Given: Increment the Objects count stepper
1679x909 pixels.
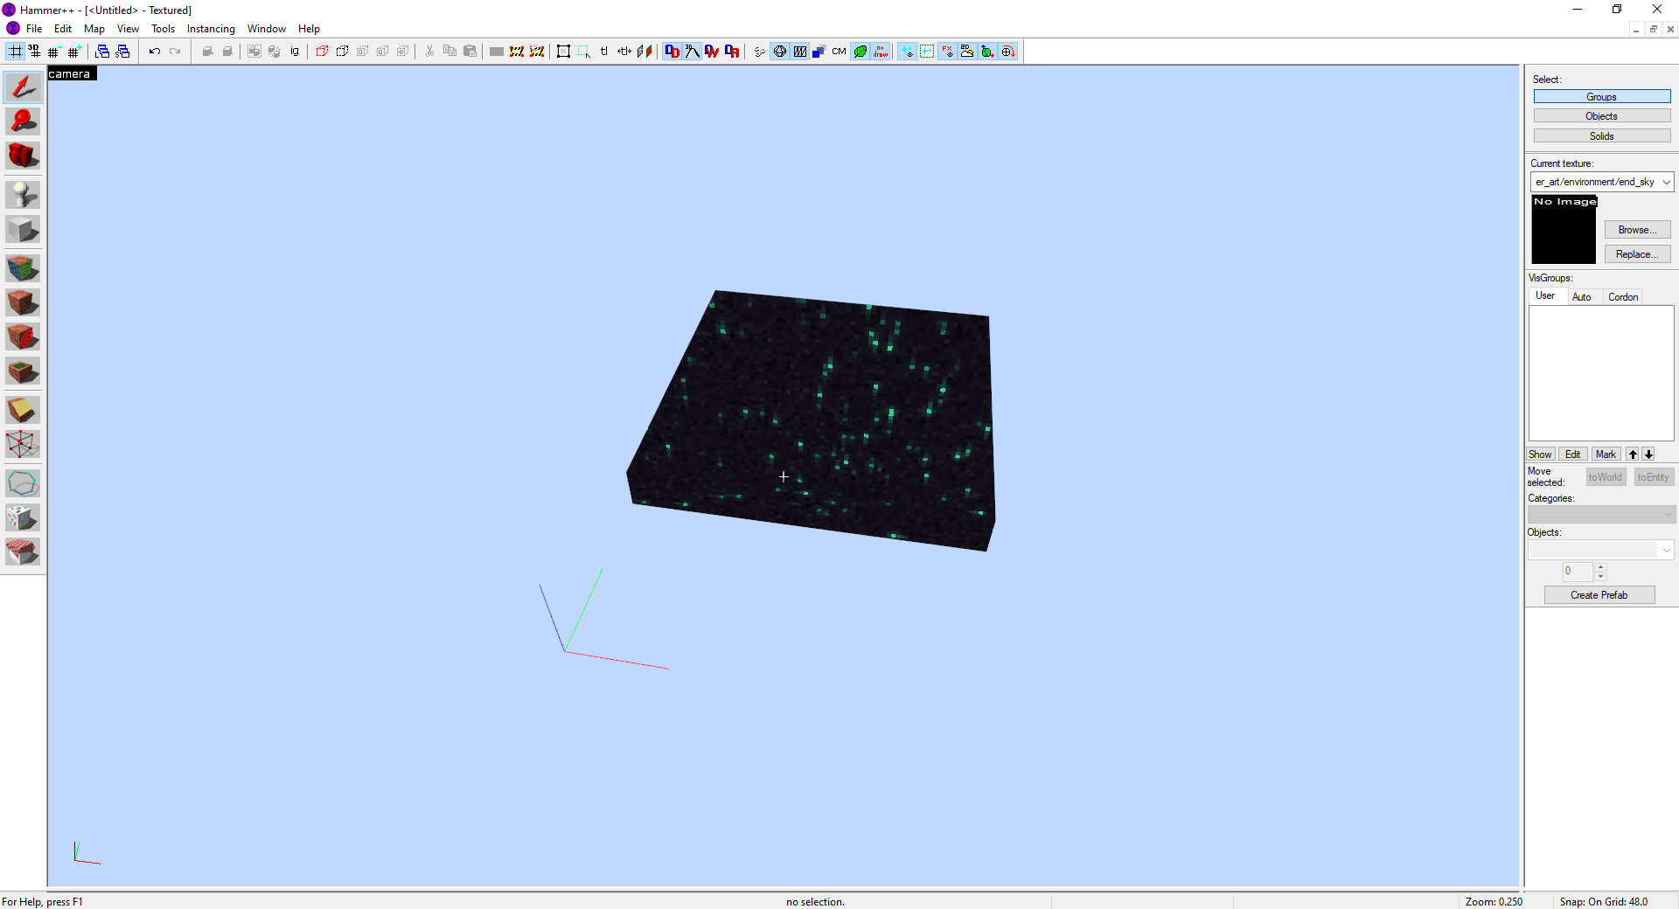Looking at the screenshot, I should pos(1600,567).
